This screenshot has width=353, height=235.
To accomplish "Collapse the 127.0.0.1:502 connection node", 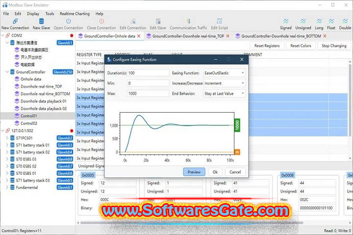I will click(x=3, y=131).
